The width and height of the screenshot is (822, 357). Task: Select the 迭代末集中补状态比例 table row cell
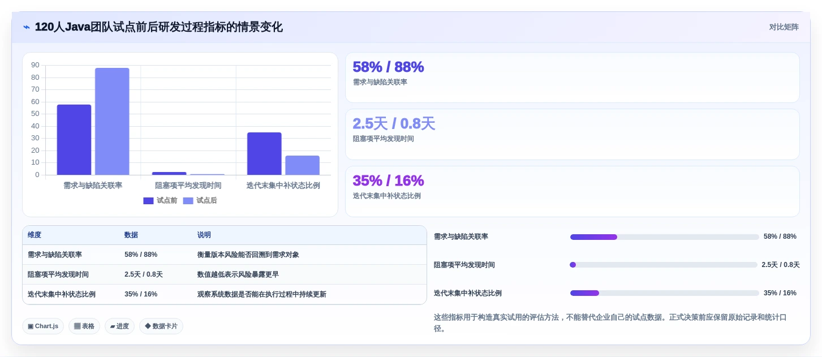point(62,294)
